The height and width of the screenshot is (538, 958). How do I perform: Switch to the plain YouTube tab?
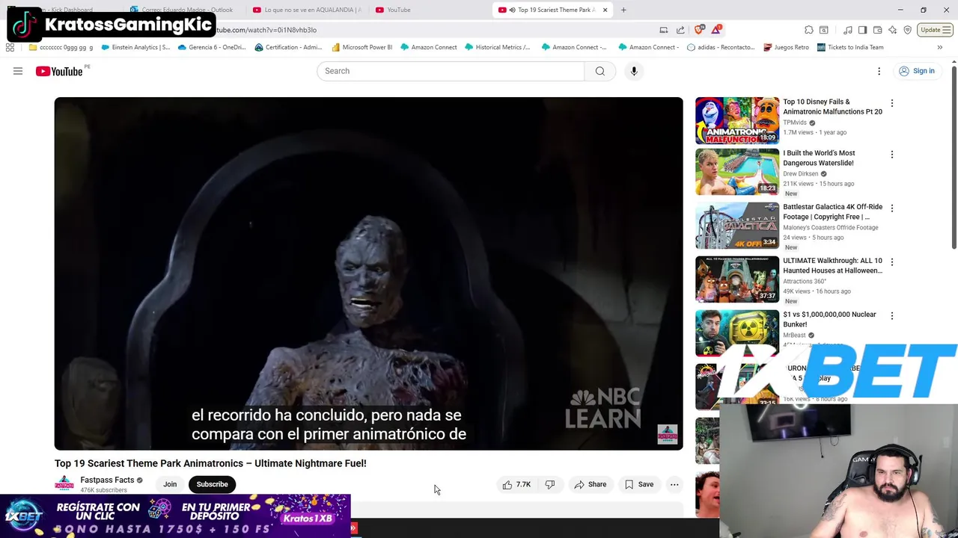(x=429, y=10)
